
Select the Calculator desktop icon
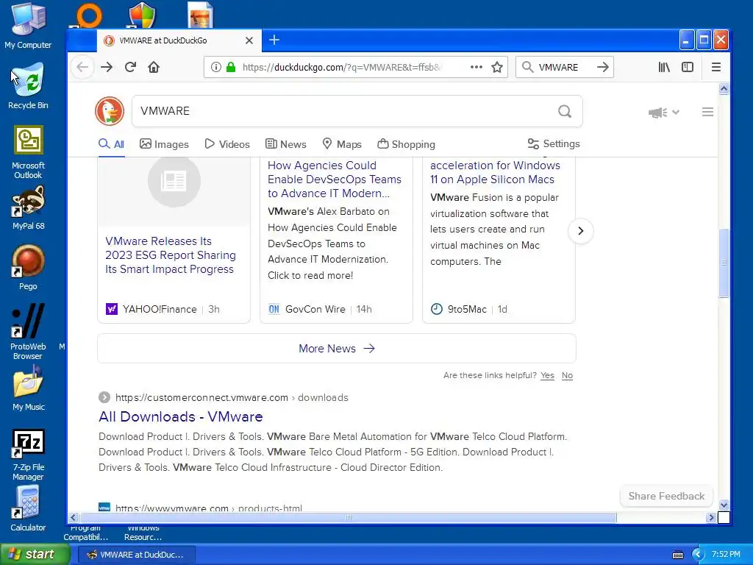point(28,509)
